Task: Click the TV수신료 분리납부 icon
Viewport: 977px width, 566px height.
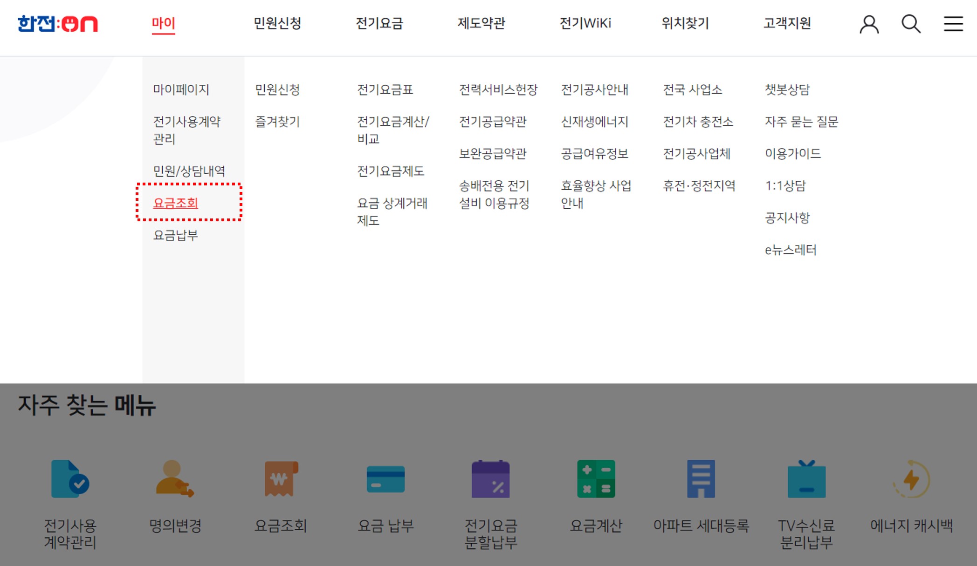Action: (x=806, y=479)
